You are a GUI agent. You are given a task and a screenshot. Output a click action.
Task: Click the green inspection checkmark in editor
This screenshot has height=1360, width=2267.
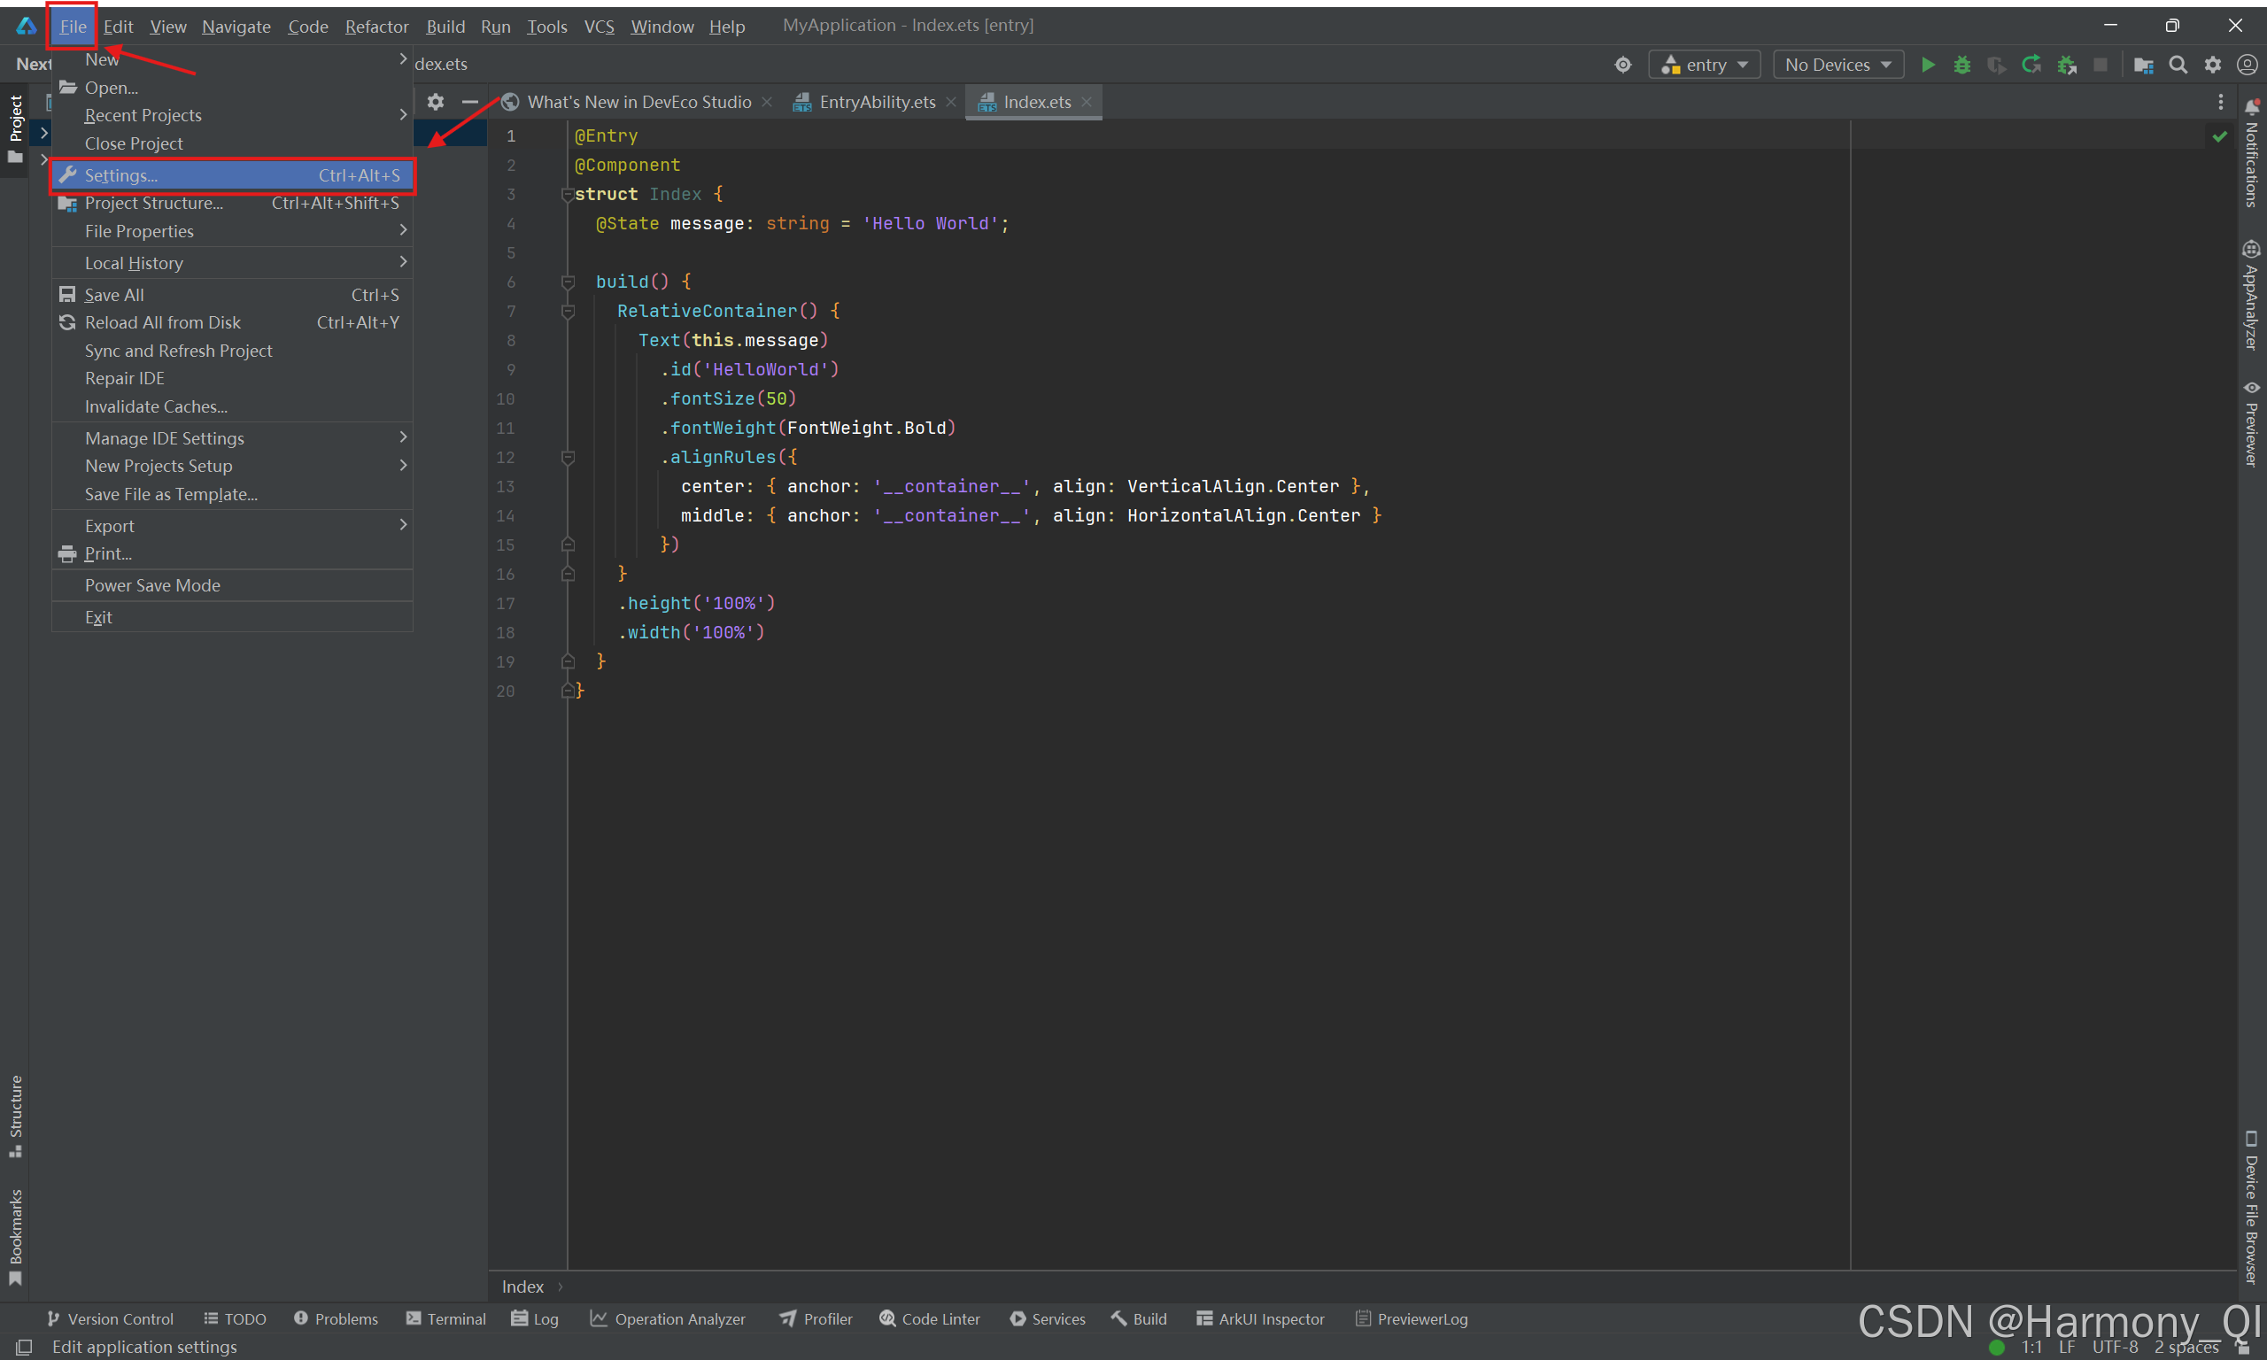[2219, 136]
